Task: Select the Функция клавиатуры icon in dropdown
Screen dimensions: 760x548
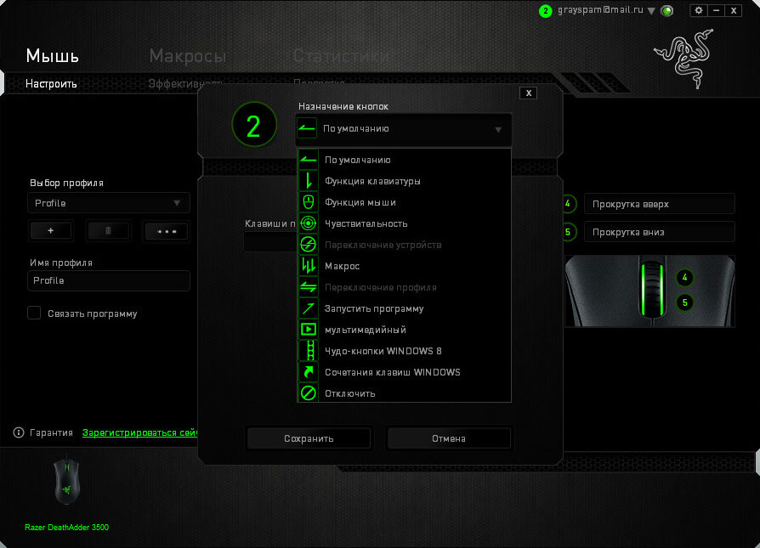Action: click(308, 180)
